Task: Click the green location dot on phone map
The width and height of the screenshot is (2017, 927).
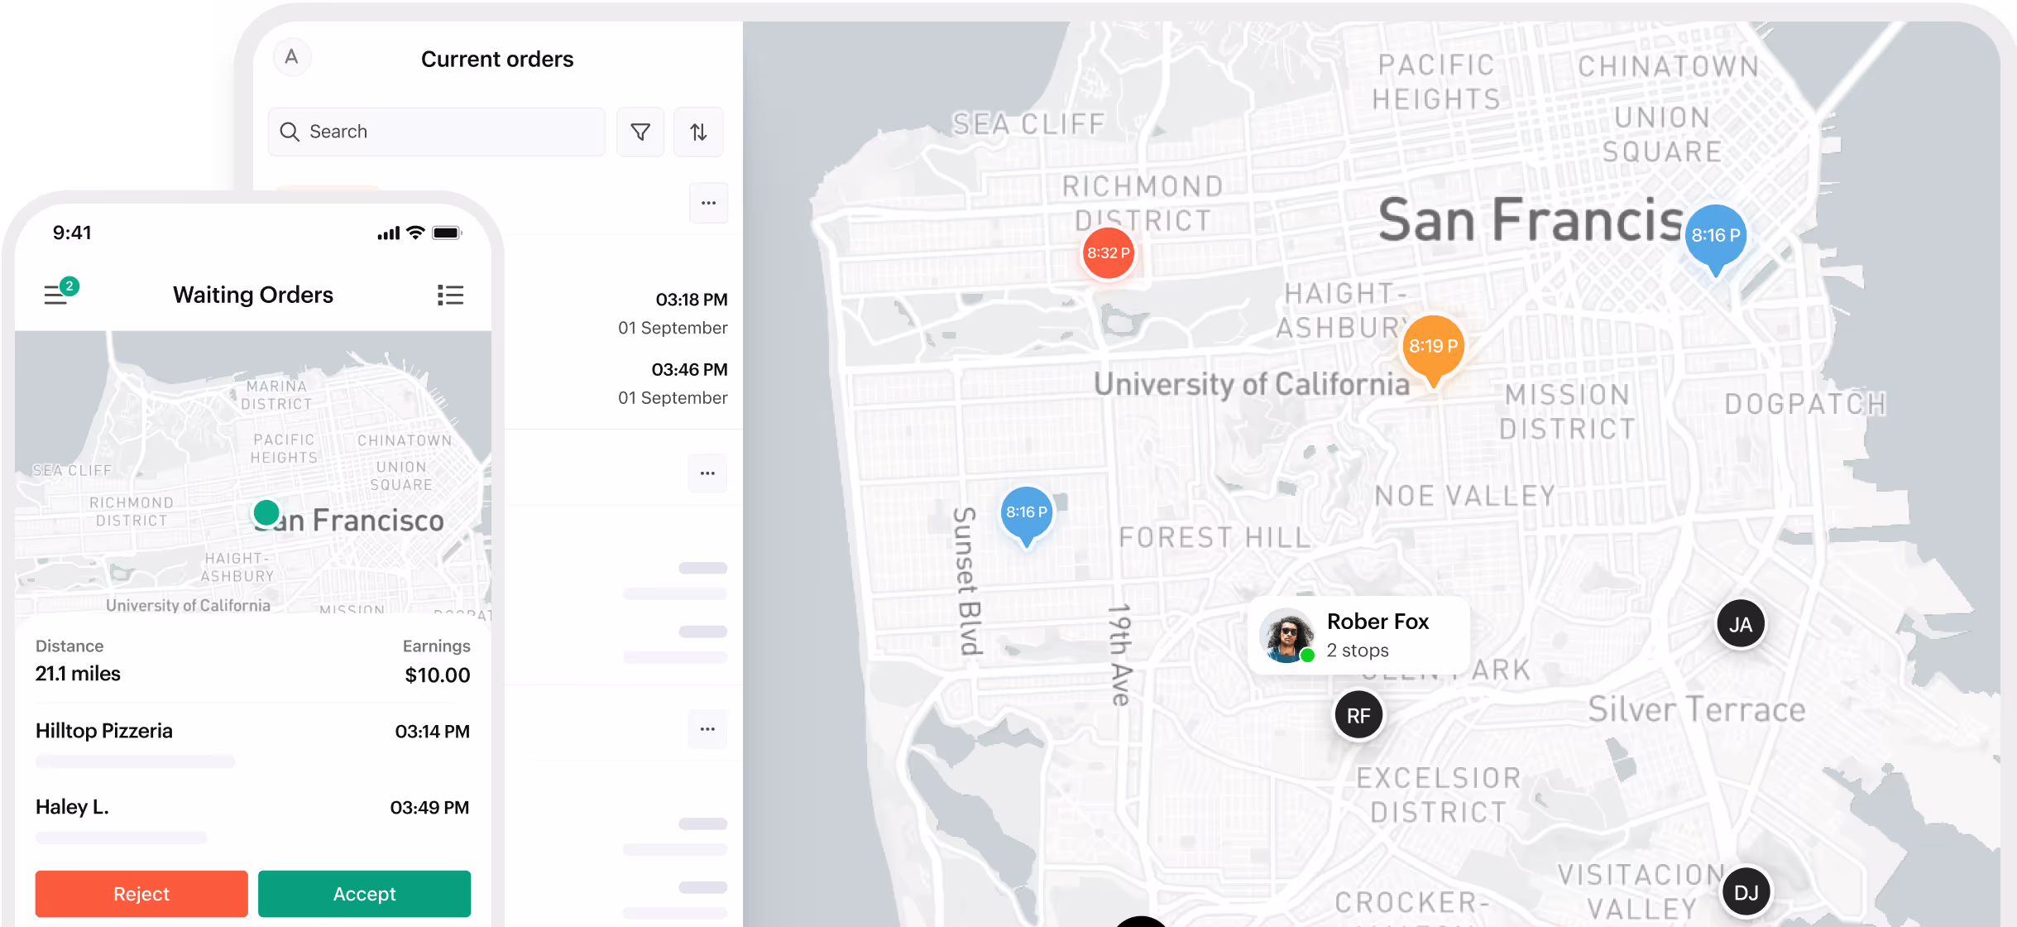Action: 266,513
